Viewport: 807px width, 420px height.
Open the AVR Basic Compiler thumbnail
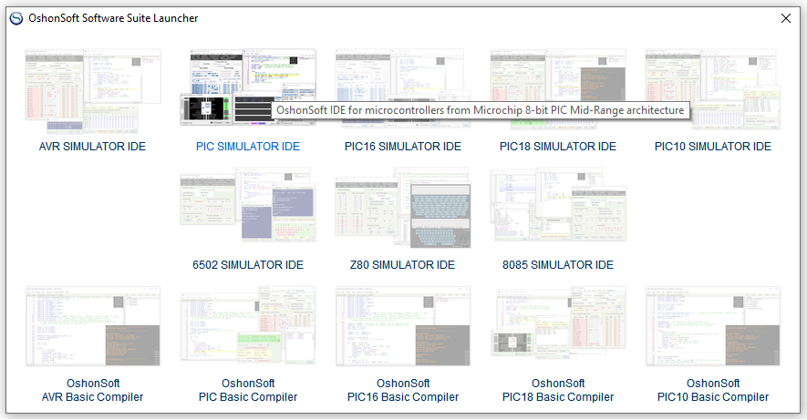(x=93, y=326)
